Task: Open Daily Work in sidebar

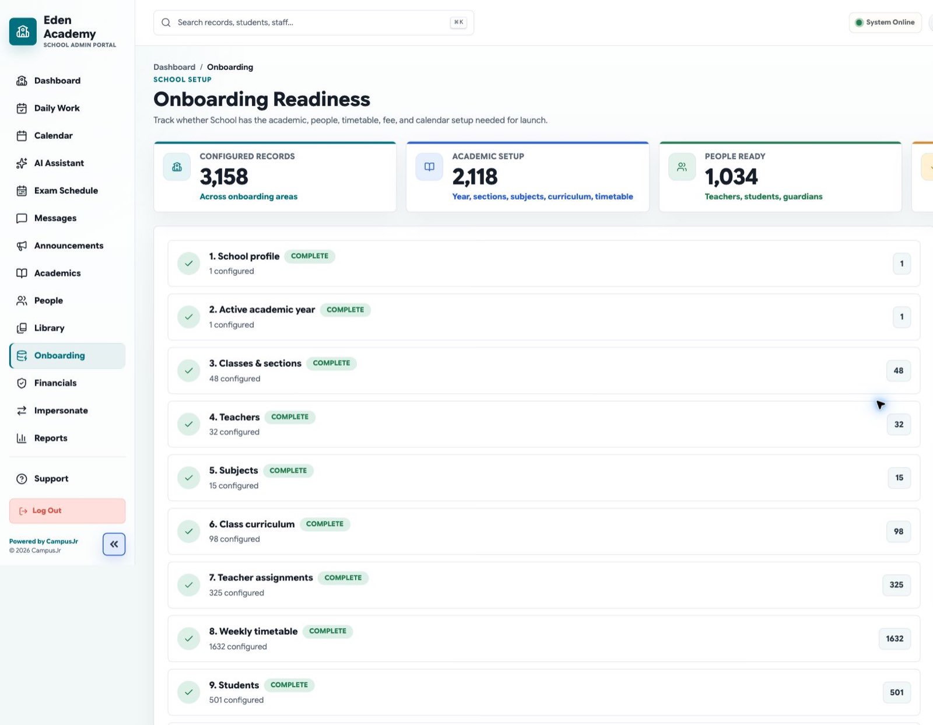Action: pyautogui.click(x=67, y=108)
